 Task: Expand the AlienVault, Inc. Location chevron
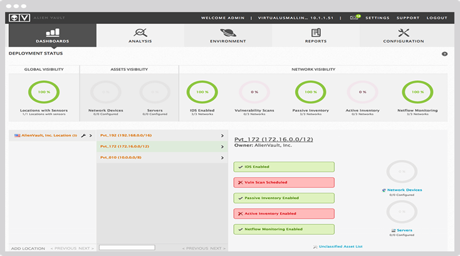click(x=91, y=136)
